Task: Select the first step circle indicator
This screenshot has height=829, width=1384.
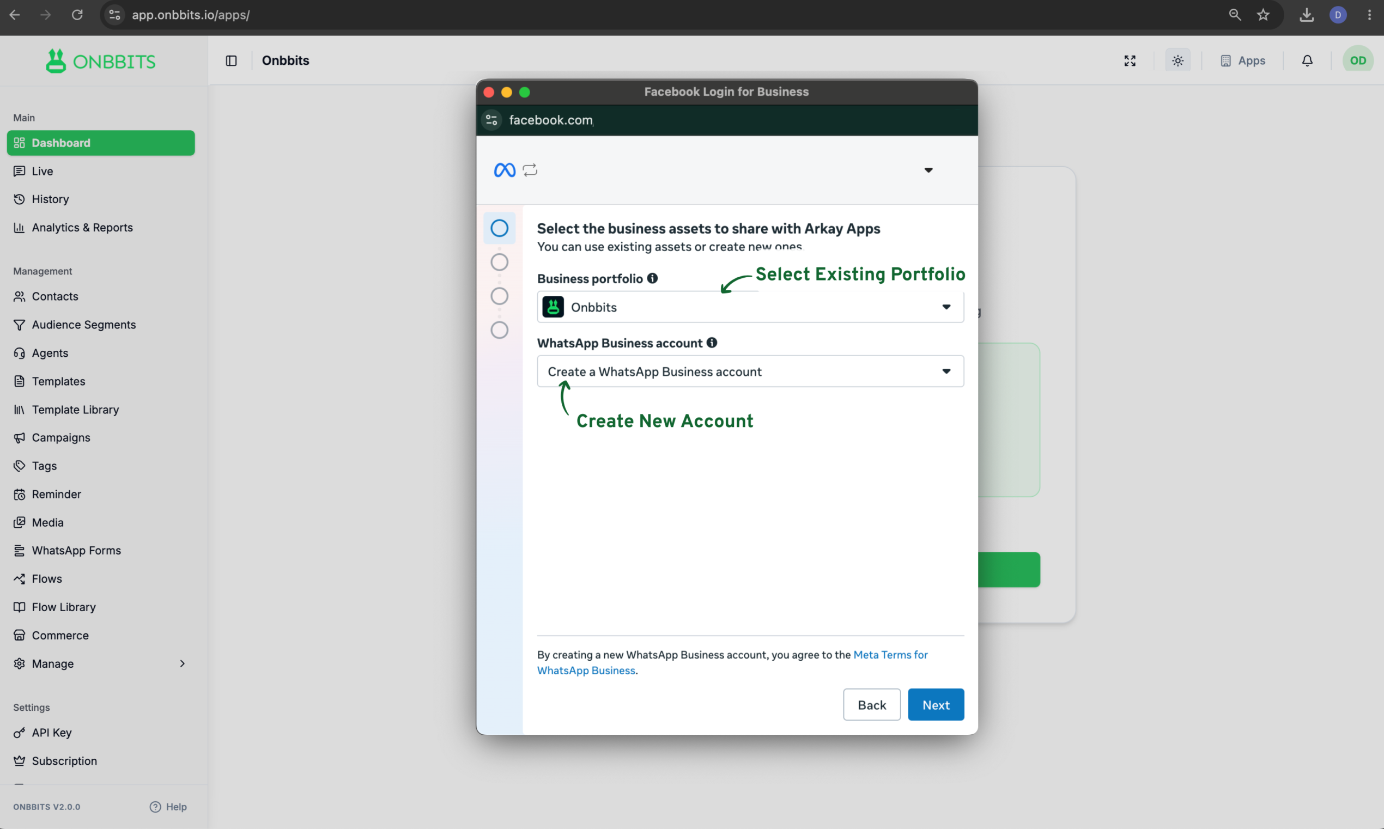Action: [499, 228]
